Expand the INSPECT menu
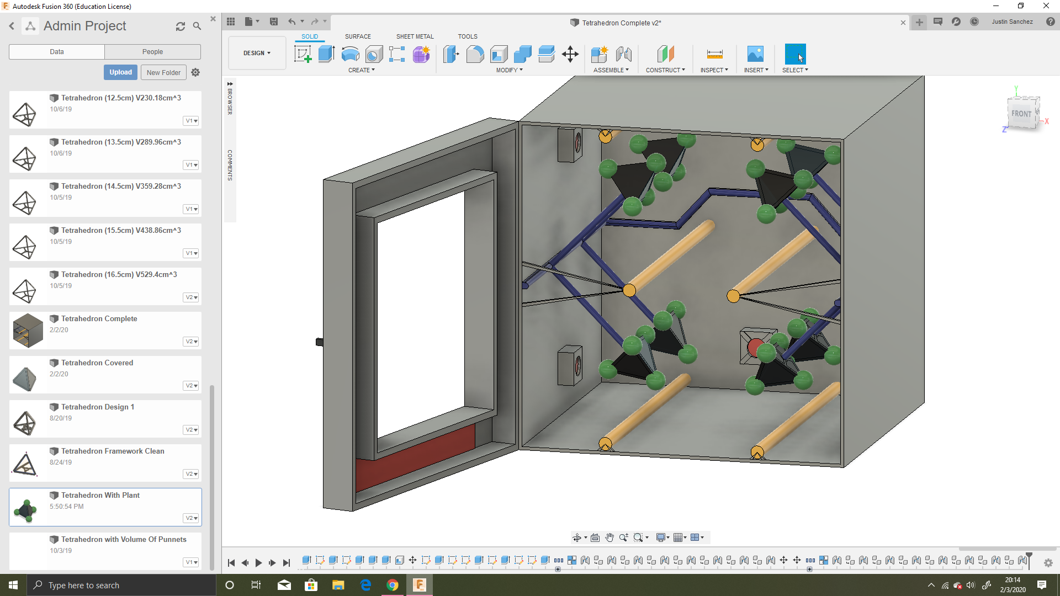The image size is (1060, 596). coord(714,70)
